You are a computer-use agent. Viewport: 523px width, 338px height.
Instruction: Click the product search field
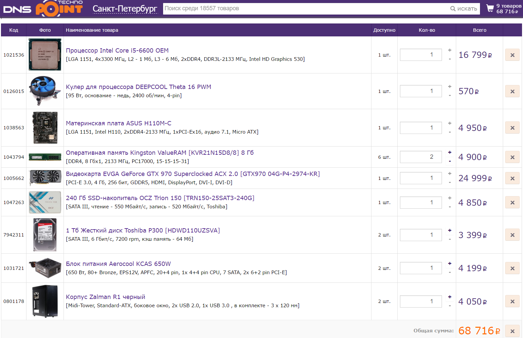[305, 9]
